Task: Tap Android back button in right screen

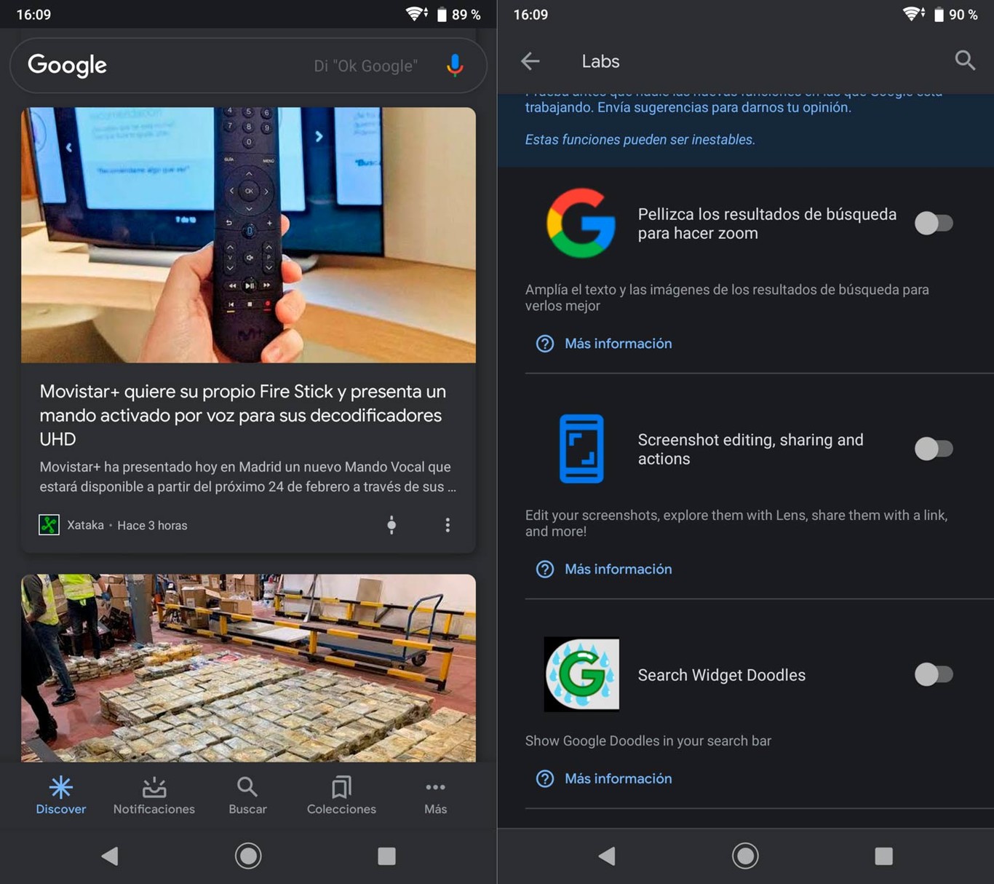Action: (x=607, y=856)
